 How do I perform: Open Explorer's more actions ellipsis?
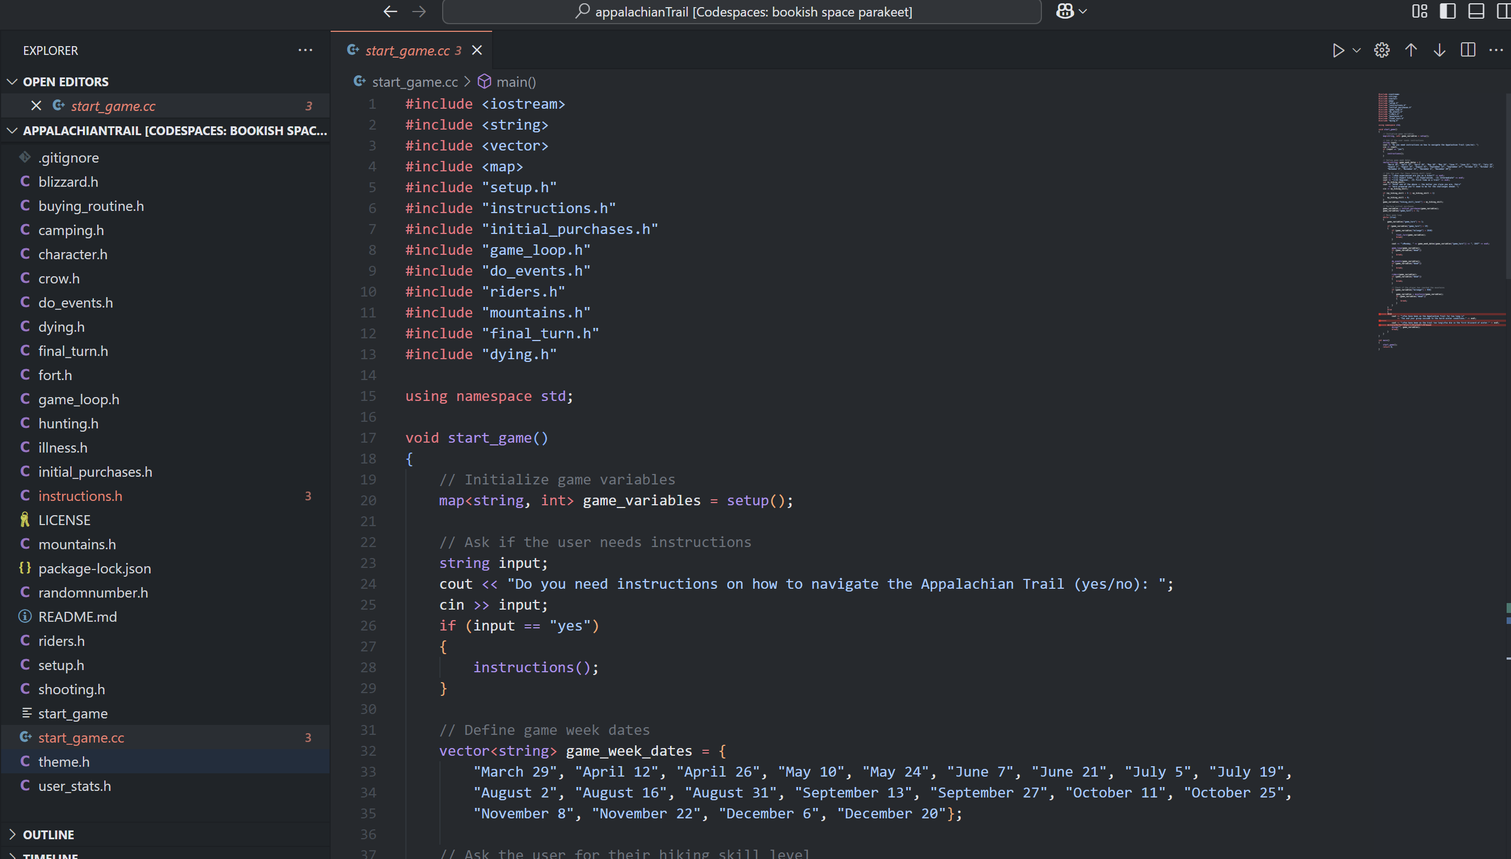tap(305, 50)
